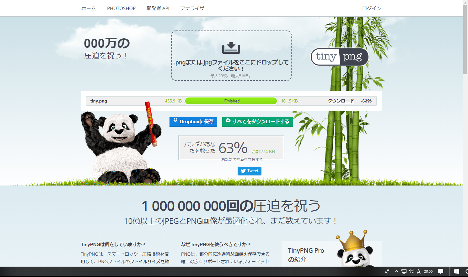Open the TinyPNG Proの紹介 card heading
Viewport: 468px width, 277px height.
point(306,255)
